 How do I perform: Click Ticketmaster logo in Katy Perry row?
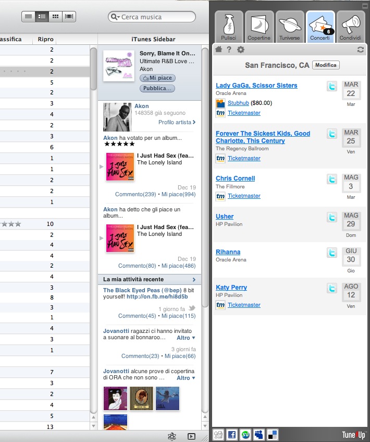coord(220,305)
